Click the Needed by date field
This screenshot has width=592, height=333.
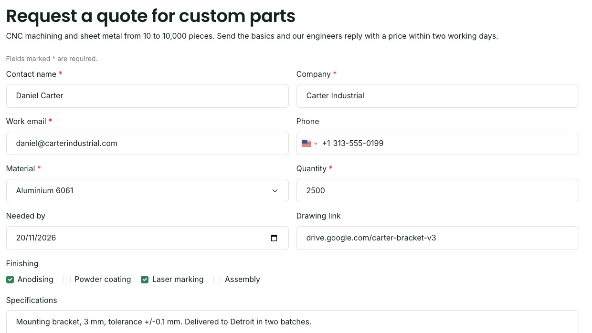147,238
